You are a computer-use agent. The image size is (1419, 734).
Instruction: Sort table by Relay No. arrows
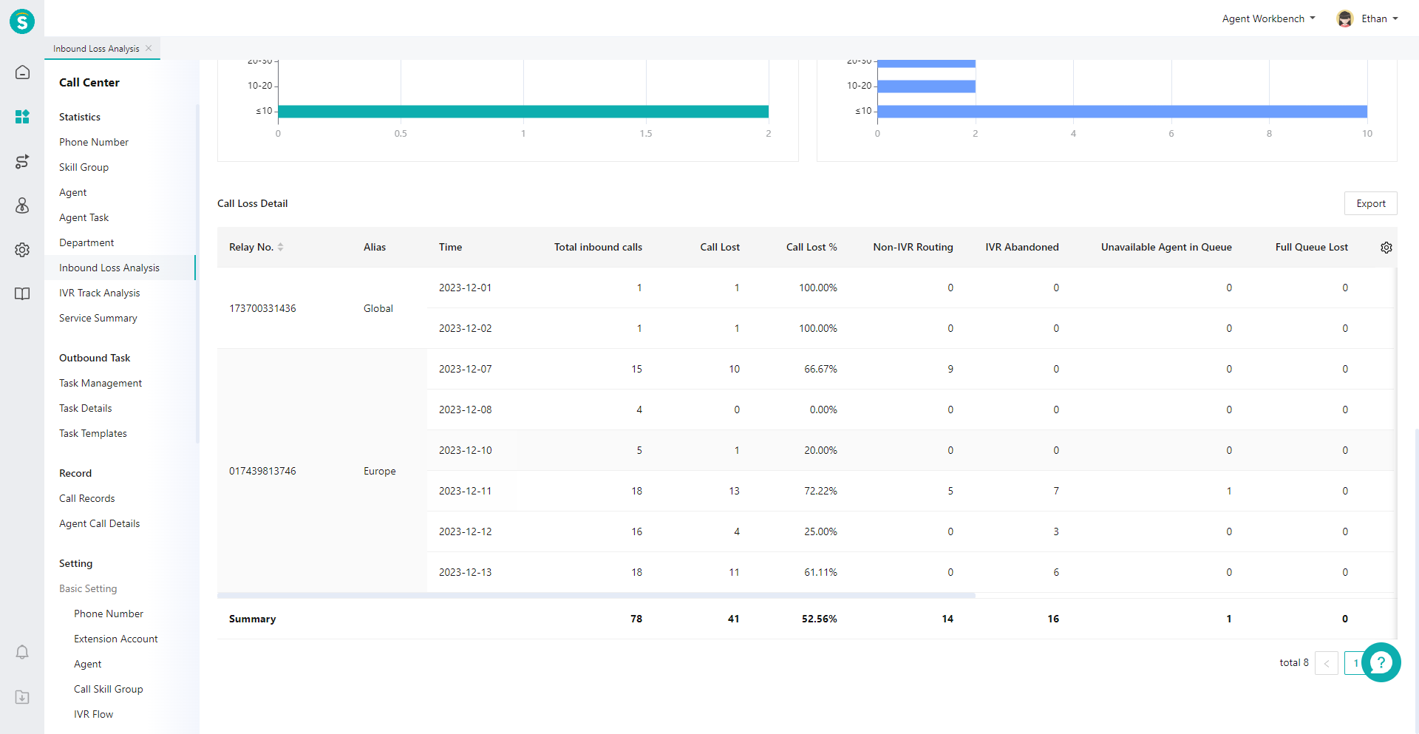(281, 247)
